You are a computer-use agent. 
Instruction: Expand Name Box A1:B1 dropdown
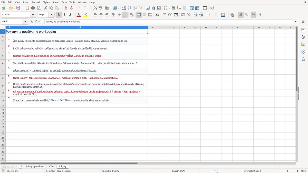tap(25, 22)
